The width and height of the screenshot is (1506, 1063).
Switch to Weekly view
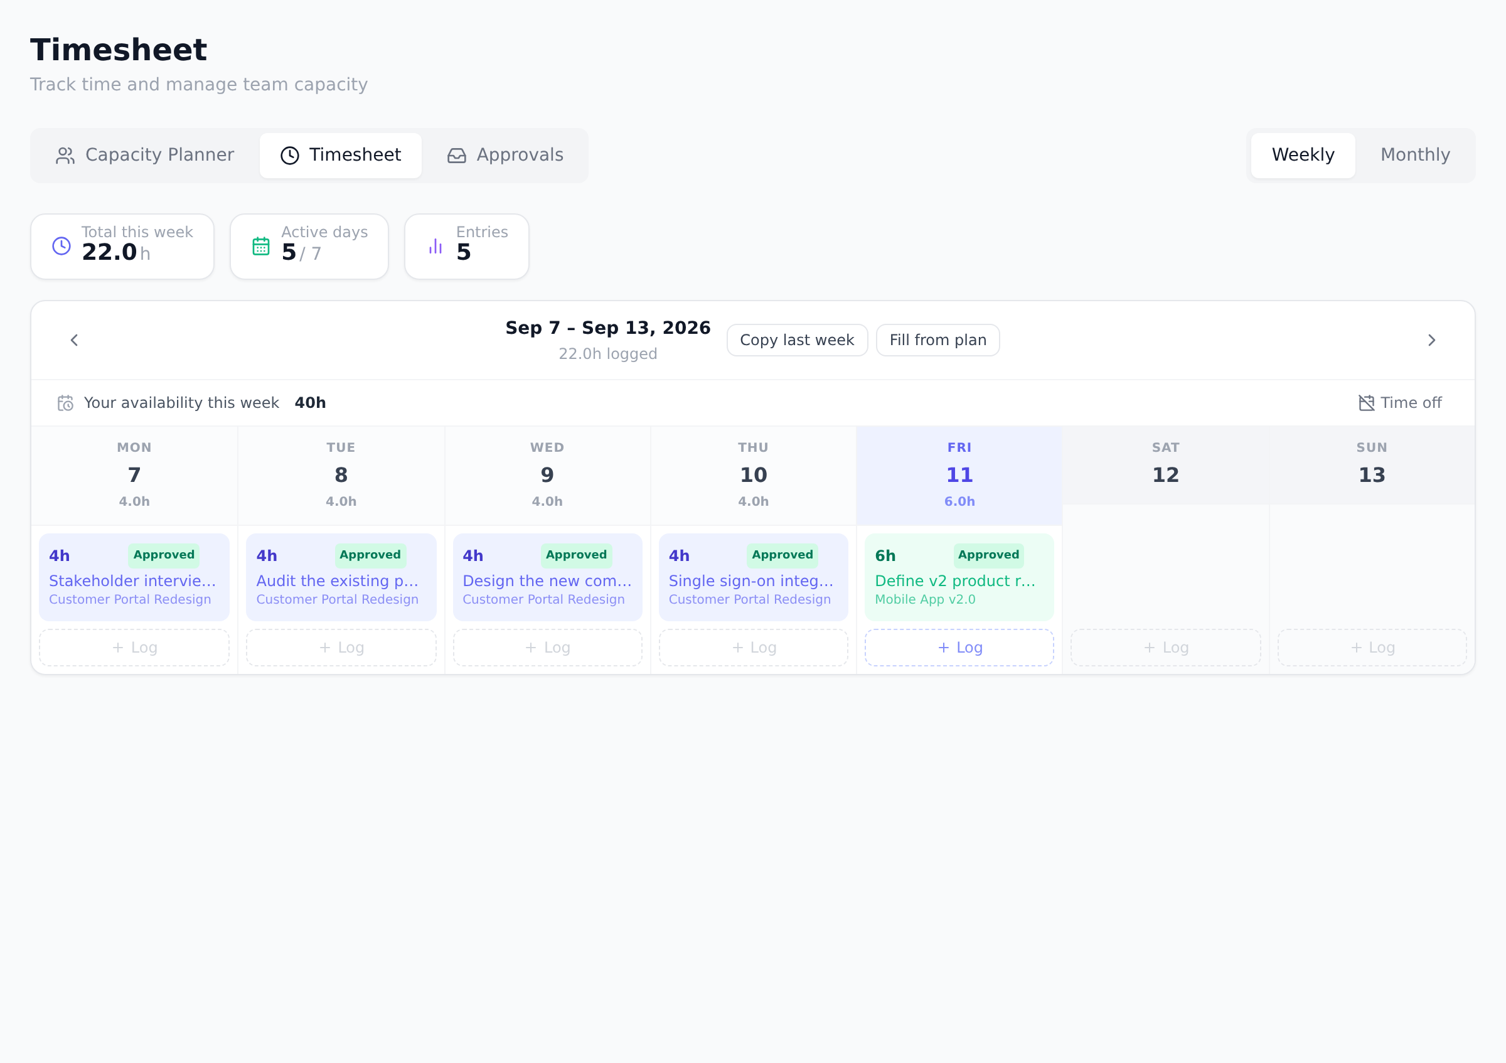click(x=1303, y=156)
